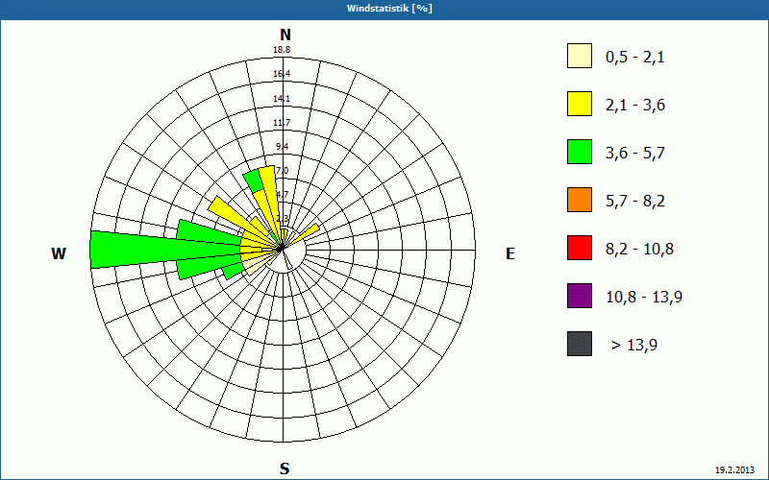The width and height of the screenshot is (769, 480).
Task: Click the 7,0 radial axis value
Action: click(x=282, y=171)
